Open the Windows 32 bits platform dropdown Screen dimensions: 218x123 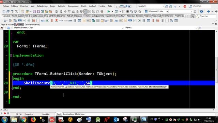[x=167, y=11]
